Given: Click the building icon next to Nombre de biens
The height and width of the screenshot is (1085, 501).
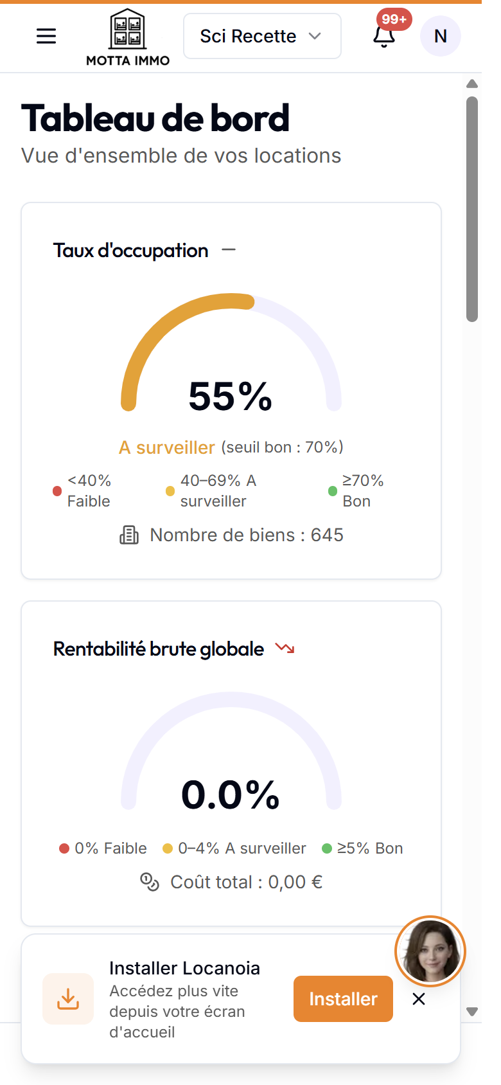Looking at the screenshot, I should coord(129,535).
